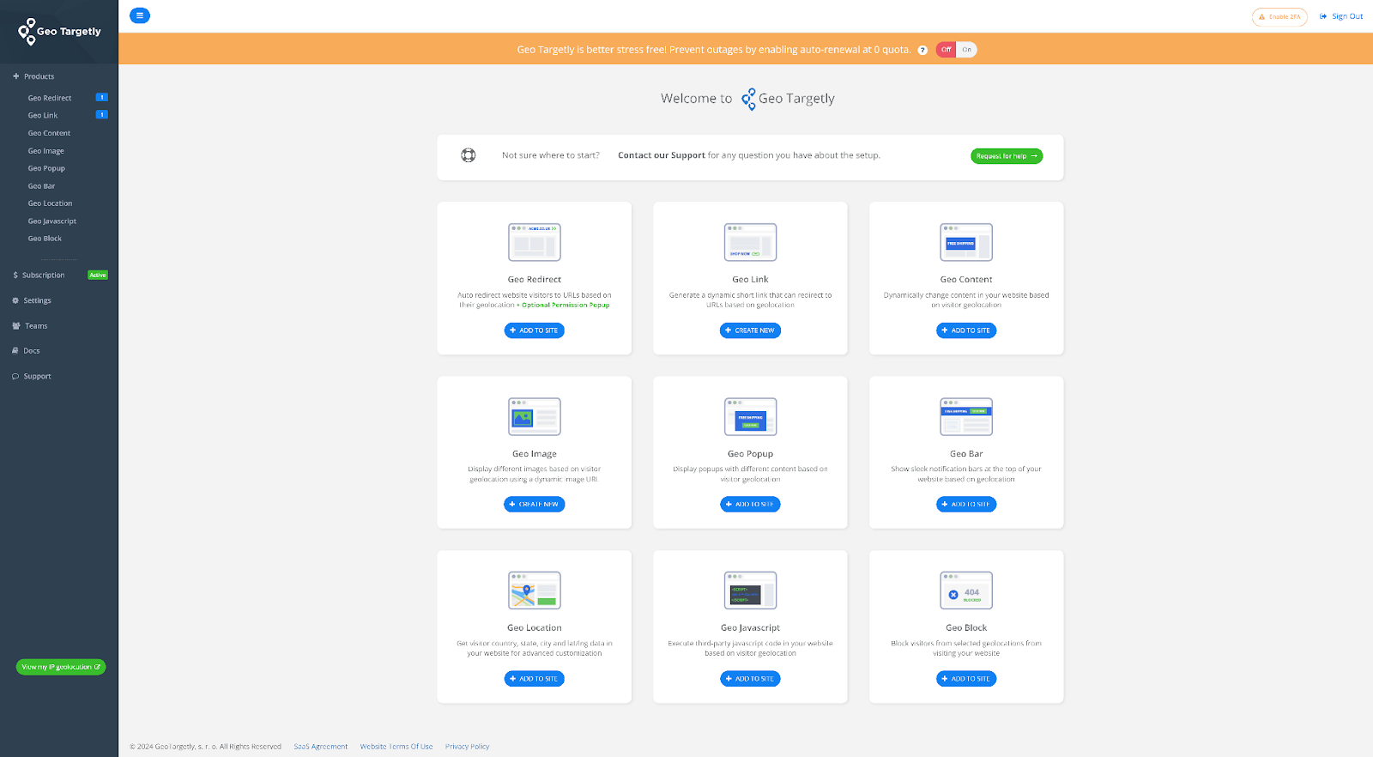The width and height of the screenshot is (1373, 757).
Task: Open Geo Location in sidebar
Action: point(50,203)
